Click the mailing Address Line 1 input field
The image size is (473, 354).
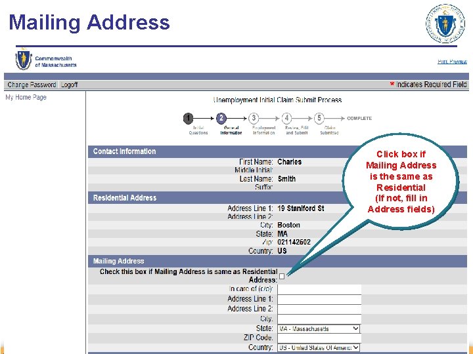(319, 299)
